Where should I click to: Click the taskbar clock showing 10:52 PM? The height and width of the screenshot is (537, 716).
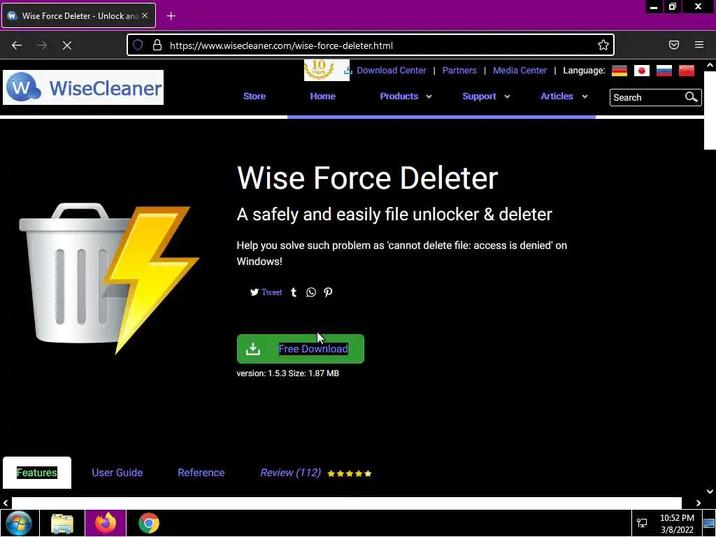[677, 524]
